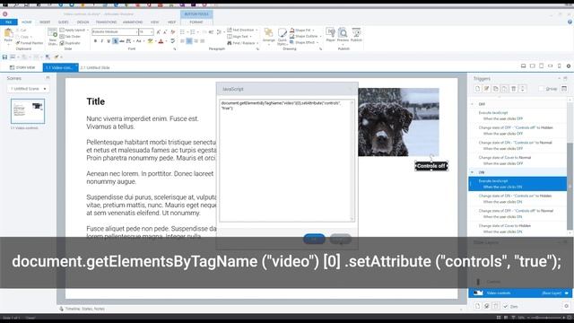Image resolution: width=574 pixels, height=323 pixels.
Task: Open the font size dropdown
Action: pos(152,32)
